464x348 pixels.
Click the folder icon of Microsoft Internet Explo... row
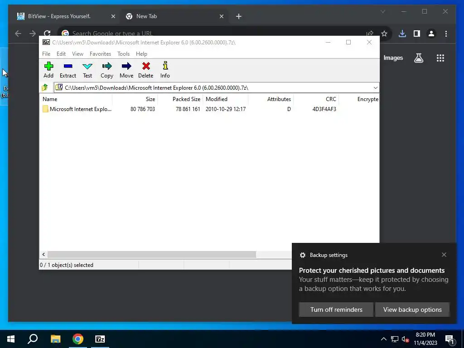pos(45,109)
